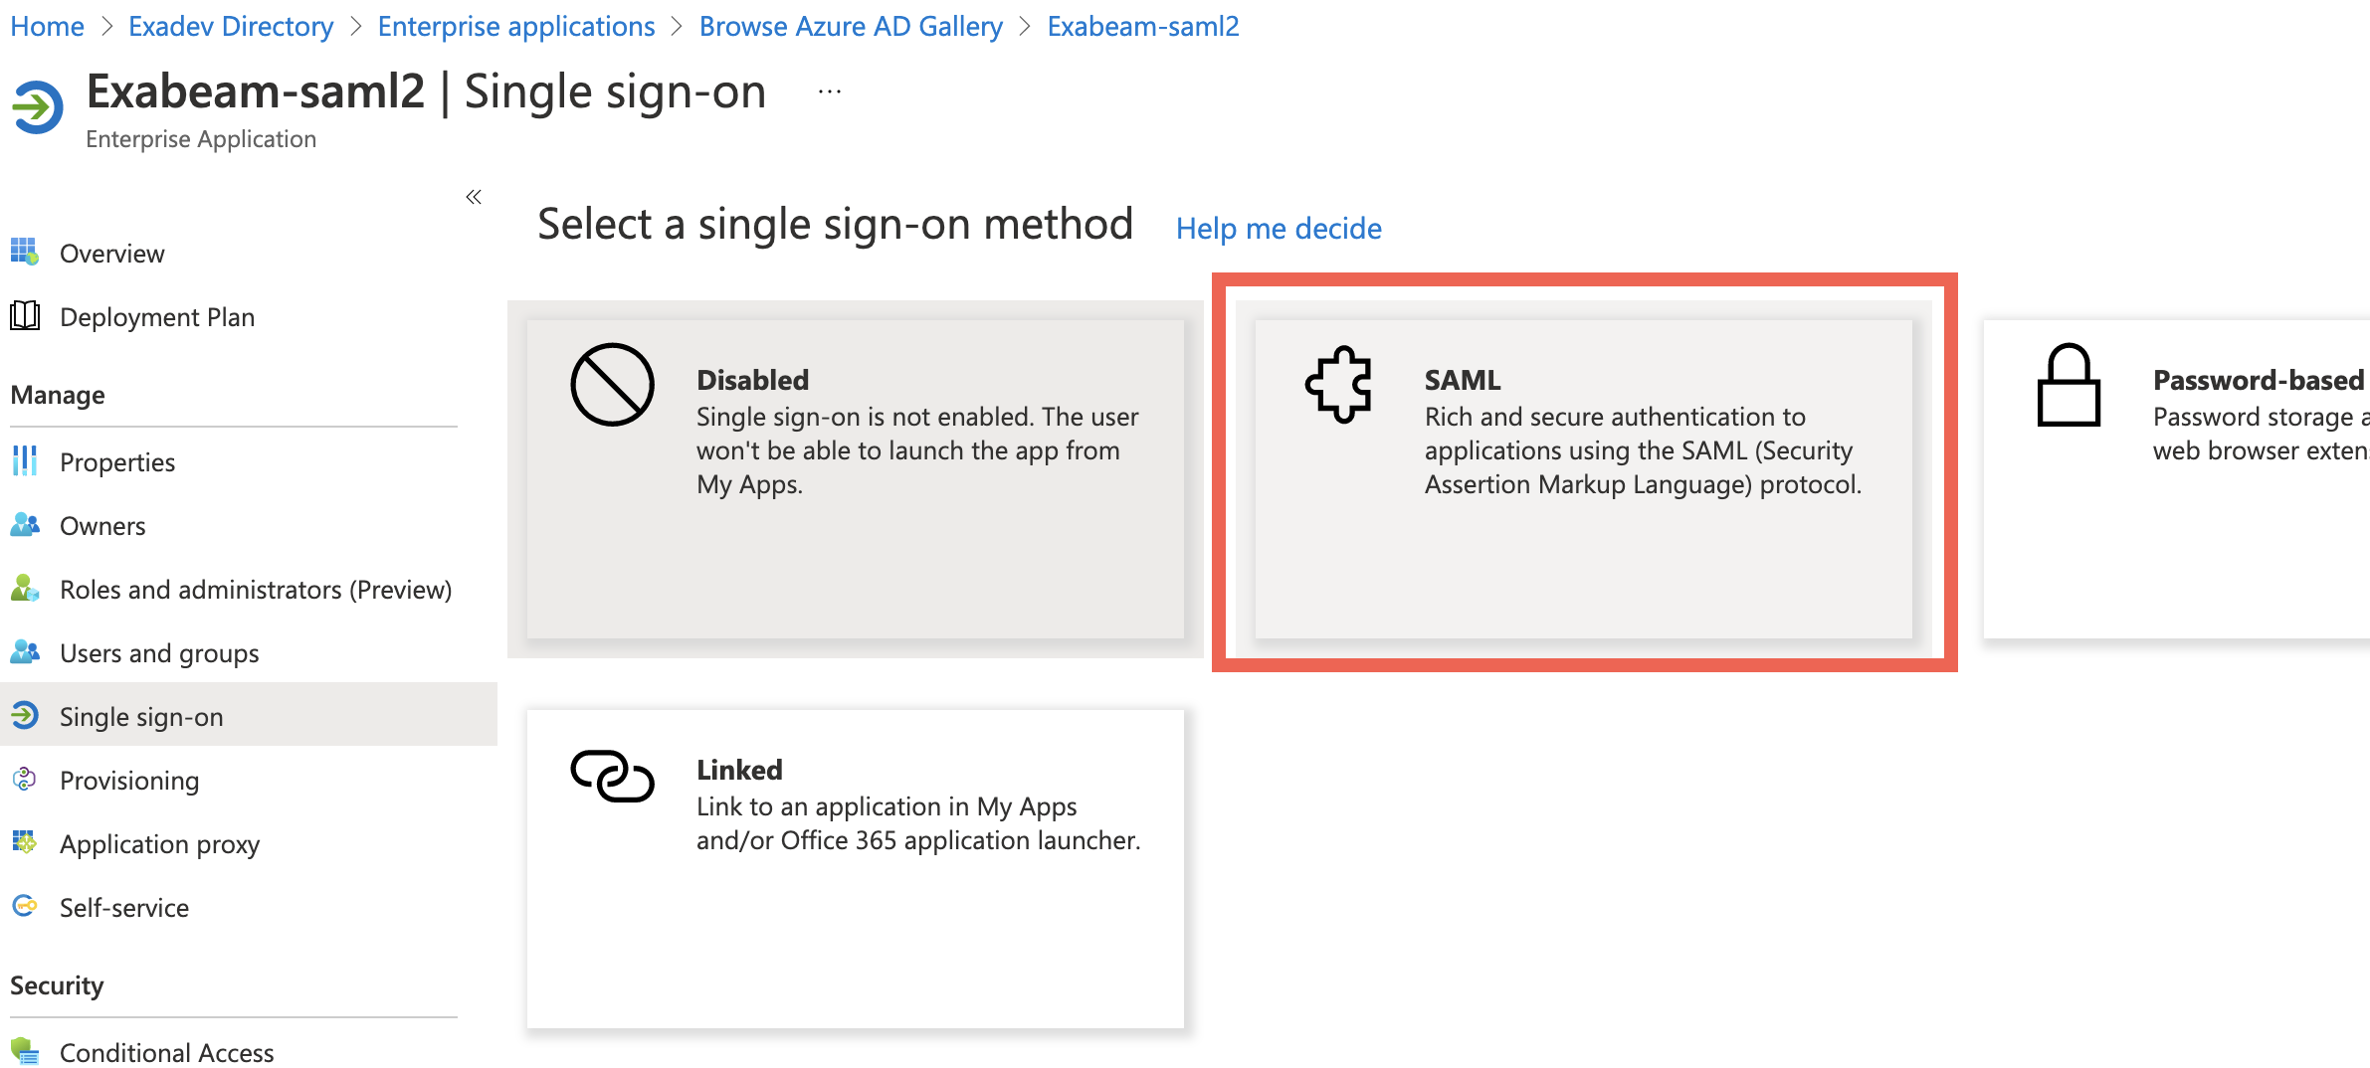Click the Provisioning cycle icon
Image resolution: width=2370 pixels, height=1068 pixels.
[25, 779]
